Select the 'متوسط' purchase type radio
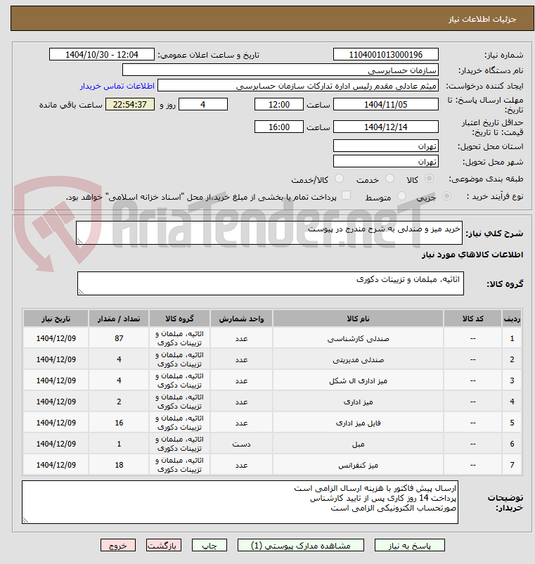 coord(401,196)
